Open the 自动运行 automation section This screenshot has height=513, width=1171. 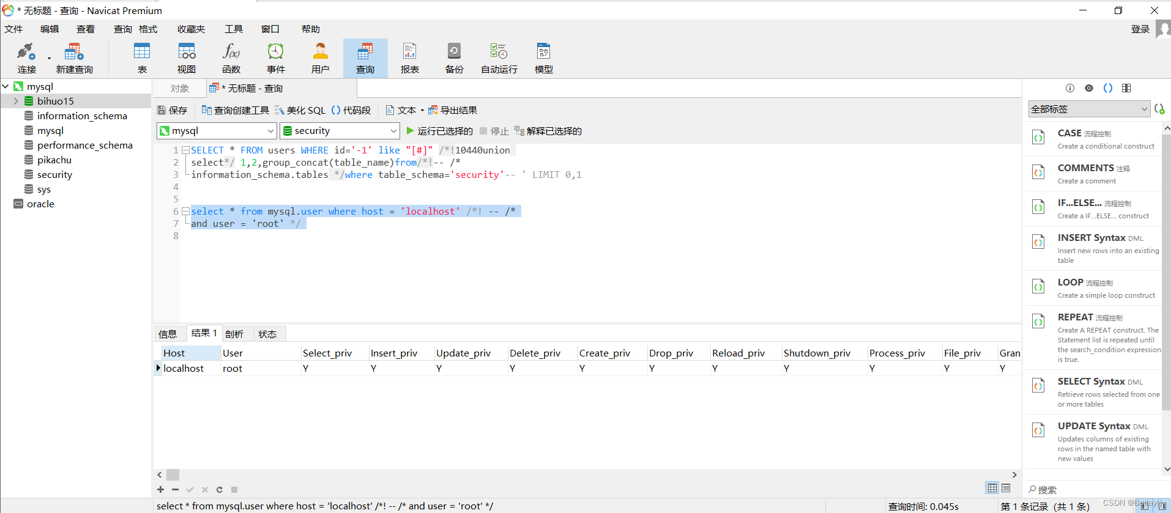tap(499, 58)
